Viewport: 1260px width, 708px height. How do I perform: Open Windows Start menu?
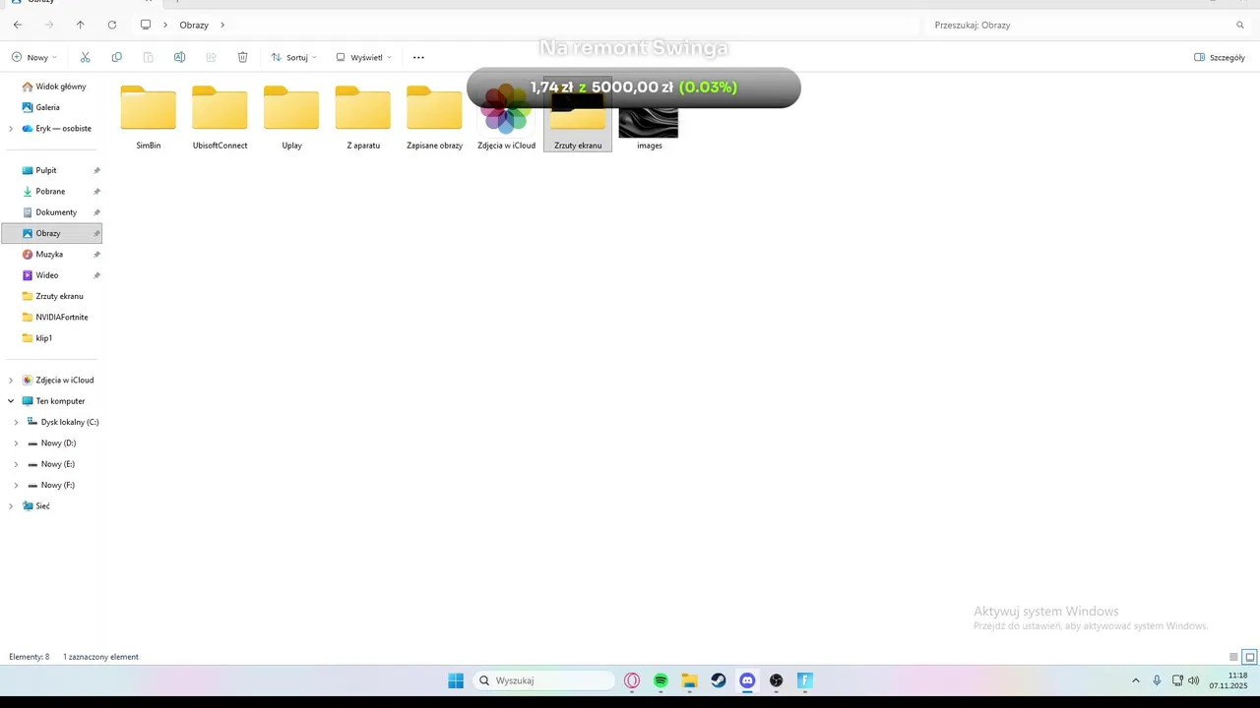click(456, 680)
